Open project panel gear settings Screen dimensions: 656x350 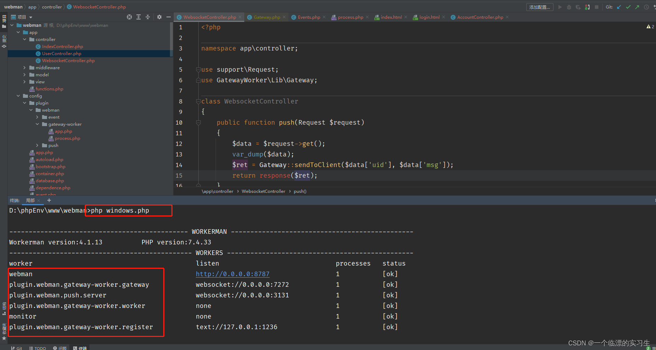tap(159, 17)
